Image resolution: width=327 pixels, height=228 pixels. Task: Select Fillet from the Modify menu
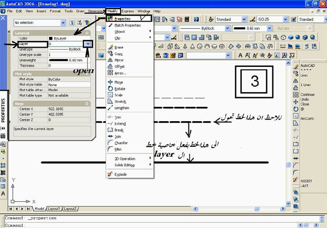118,149
